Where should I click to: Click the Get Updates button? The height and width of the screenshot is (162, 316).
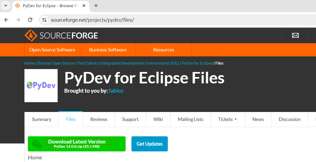pyautogui.click(x=150, y=144)
